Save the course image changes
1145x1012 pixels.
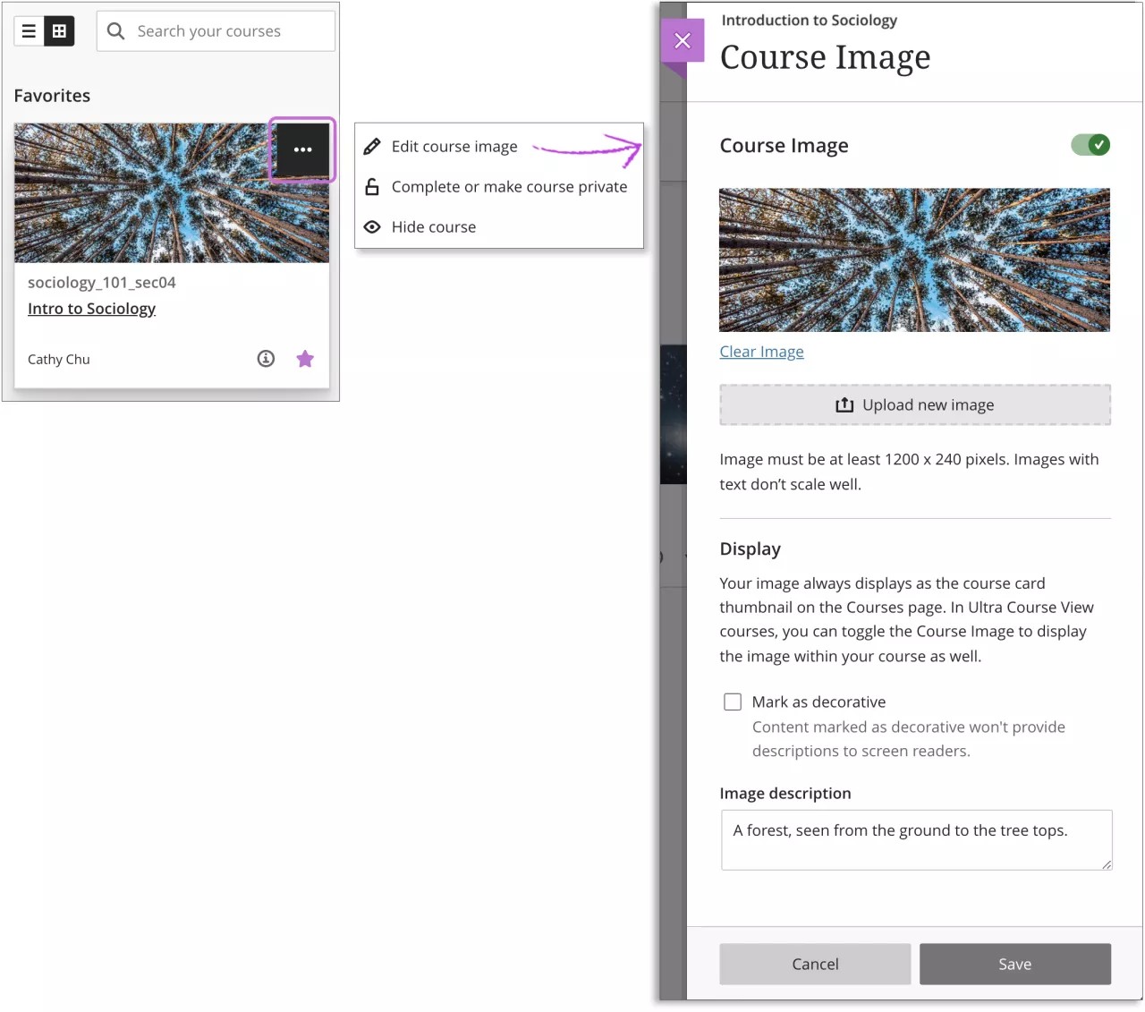pyautogui.click(x=1014, y=964)
